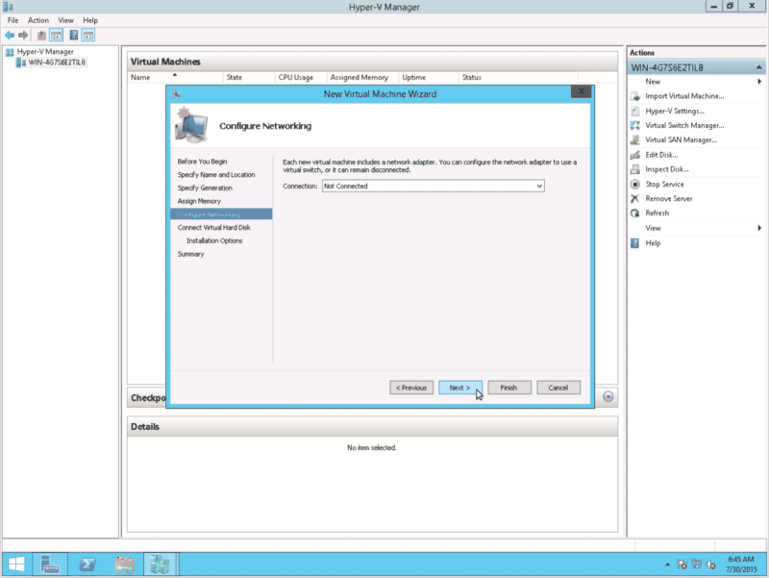Click Next in the wizard
The image size is (769, 578).
point(460,388)
